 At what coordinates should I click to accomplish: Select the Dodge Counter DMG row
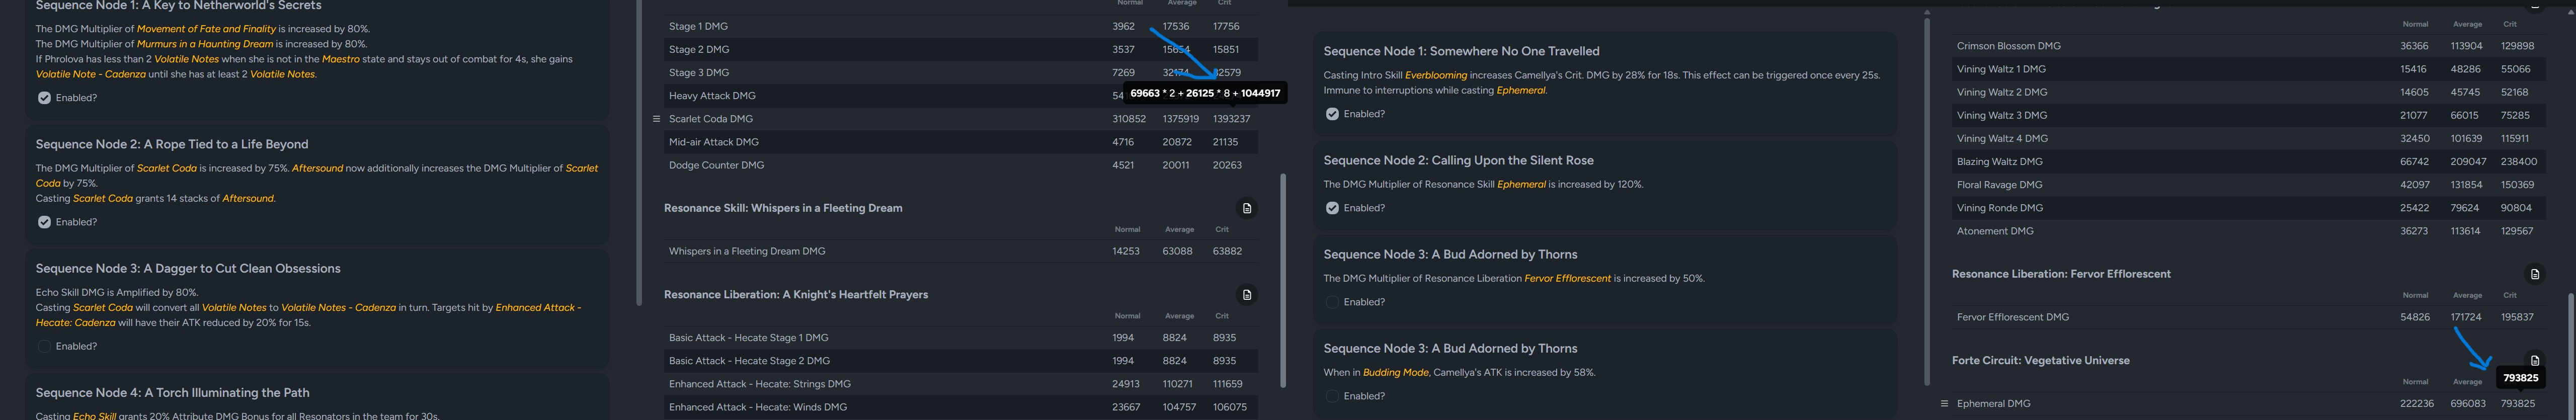[961, 165]
